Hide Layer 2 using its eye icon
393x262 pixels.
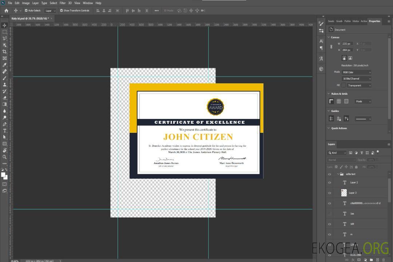coord(330,183)
